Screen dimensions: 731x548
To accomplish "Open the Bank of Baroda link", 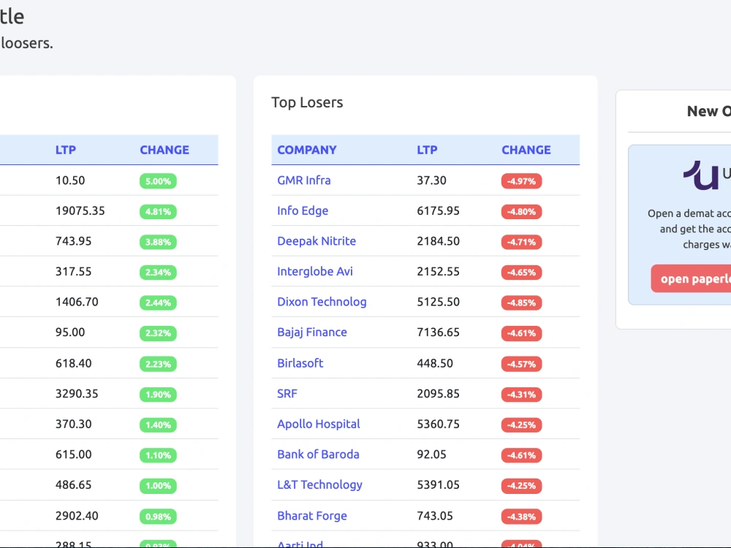I will [x=319, y=454].
